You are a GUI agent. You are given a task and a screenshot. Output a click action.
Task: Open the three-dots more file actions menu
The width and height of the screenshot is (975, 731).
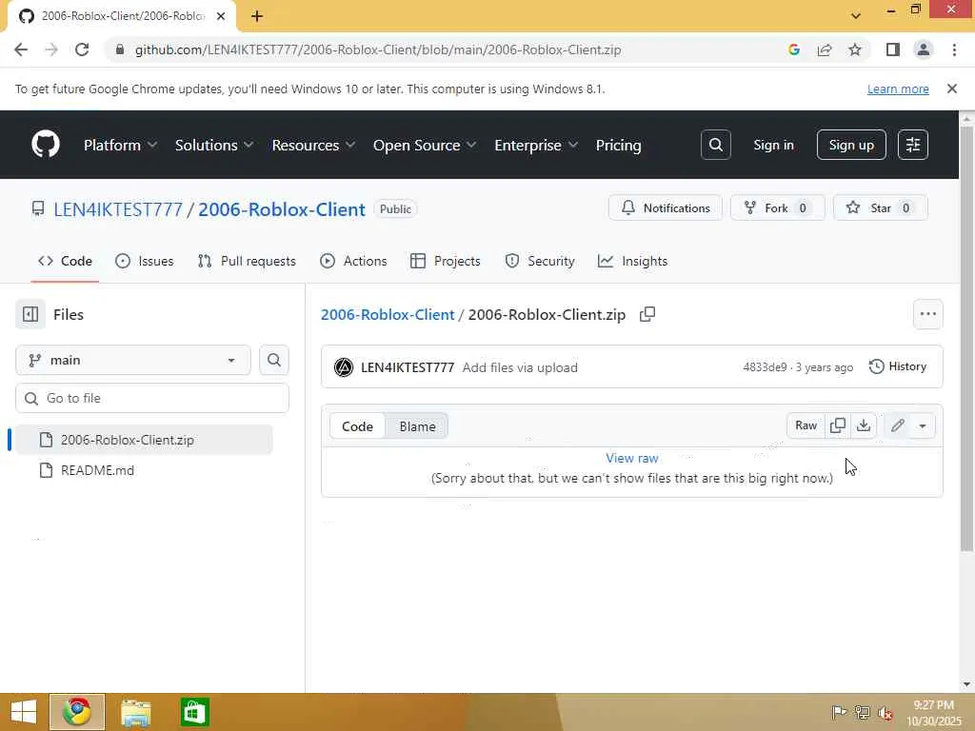point(927,314)
